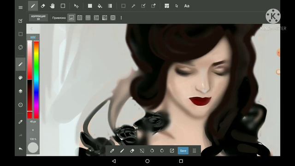Screen dimensions: 295x166
Task: Enable concentric circles snap guide
Action: point(113,18)
